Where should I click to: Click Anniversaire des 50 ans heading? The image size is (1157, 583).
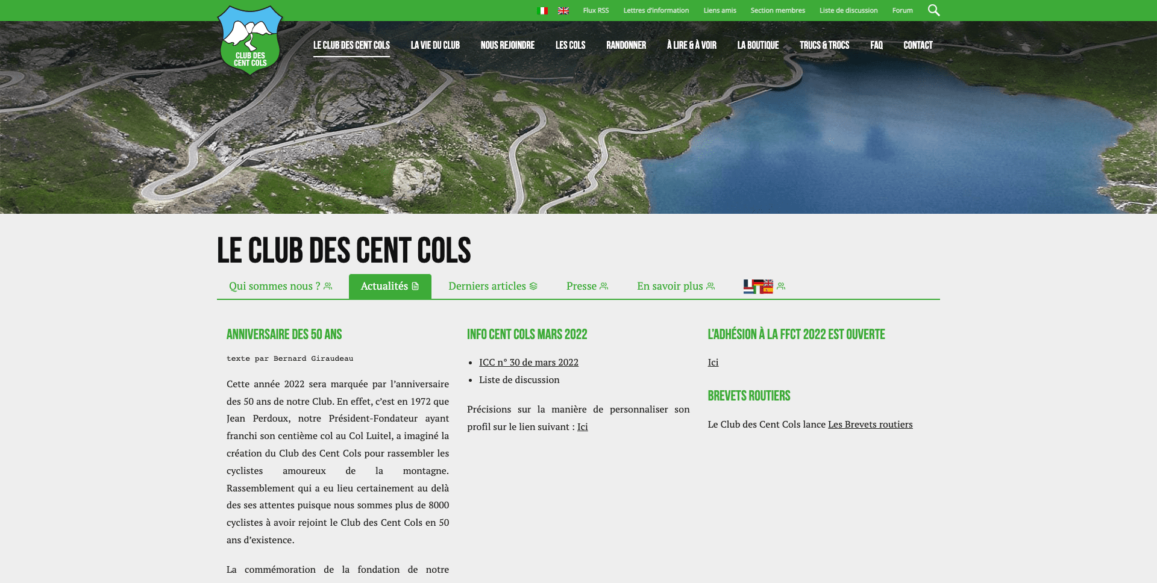[284, 334]
